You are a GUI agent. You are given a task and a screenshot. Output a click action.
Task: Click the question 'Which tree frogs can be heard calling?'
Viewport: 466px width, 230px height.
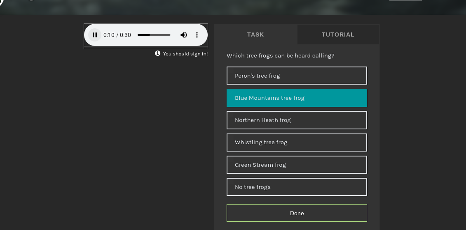(280, 56)
